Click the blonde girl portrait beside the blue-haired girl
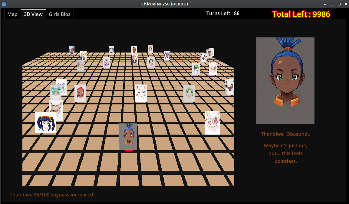The width and height of the screenshot is (349, 204). [x=83, y=56]
